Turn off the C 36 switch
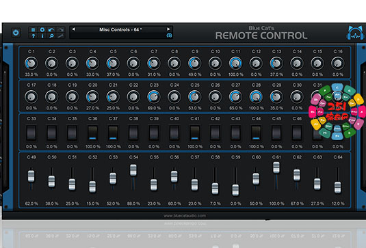Screen dimensions: 366x248 pyautogui.click(x=92, y=133)
